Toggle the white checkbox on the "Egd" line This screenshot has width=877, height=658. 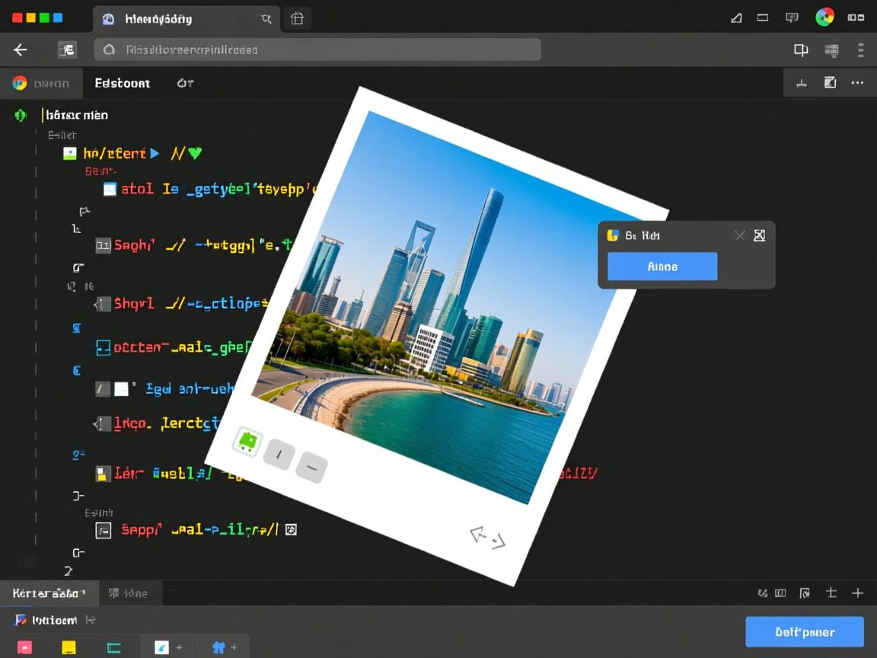tap(121, 389)
